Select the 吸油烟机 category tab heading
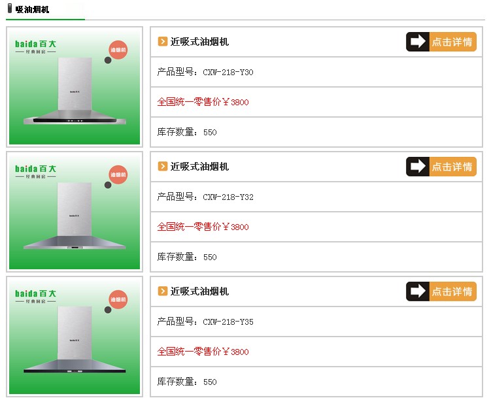Image resolution: width=491 pixels, height=398 pixels. point(32,9)
